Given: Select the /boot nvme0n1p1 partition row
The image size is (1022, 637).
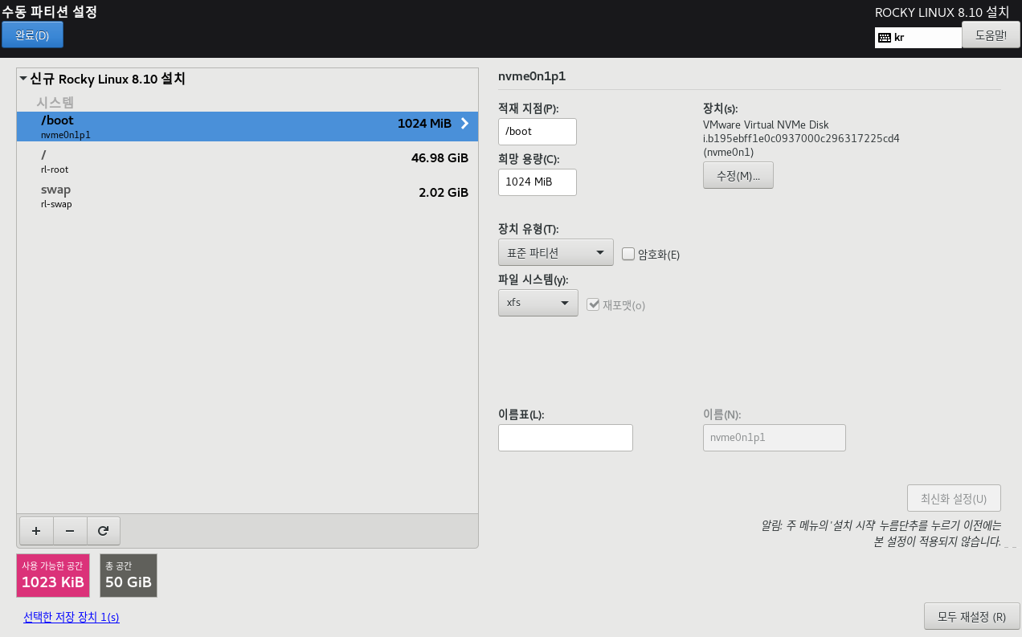Looking at the screenshot, I should click(247, 127).
